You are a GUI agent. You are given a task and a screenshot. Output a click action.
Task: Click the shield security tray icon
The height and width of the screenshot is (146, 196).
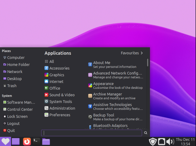(x=153, y=141)
